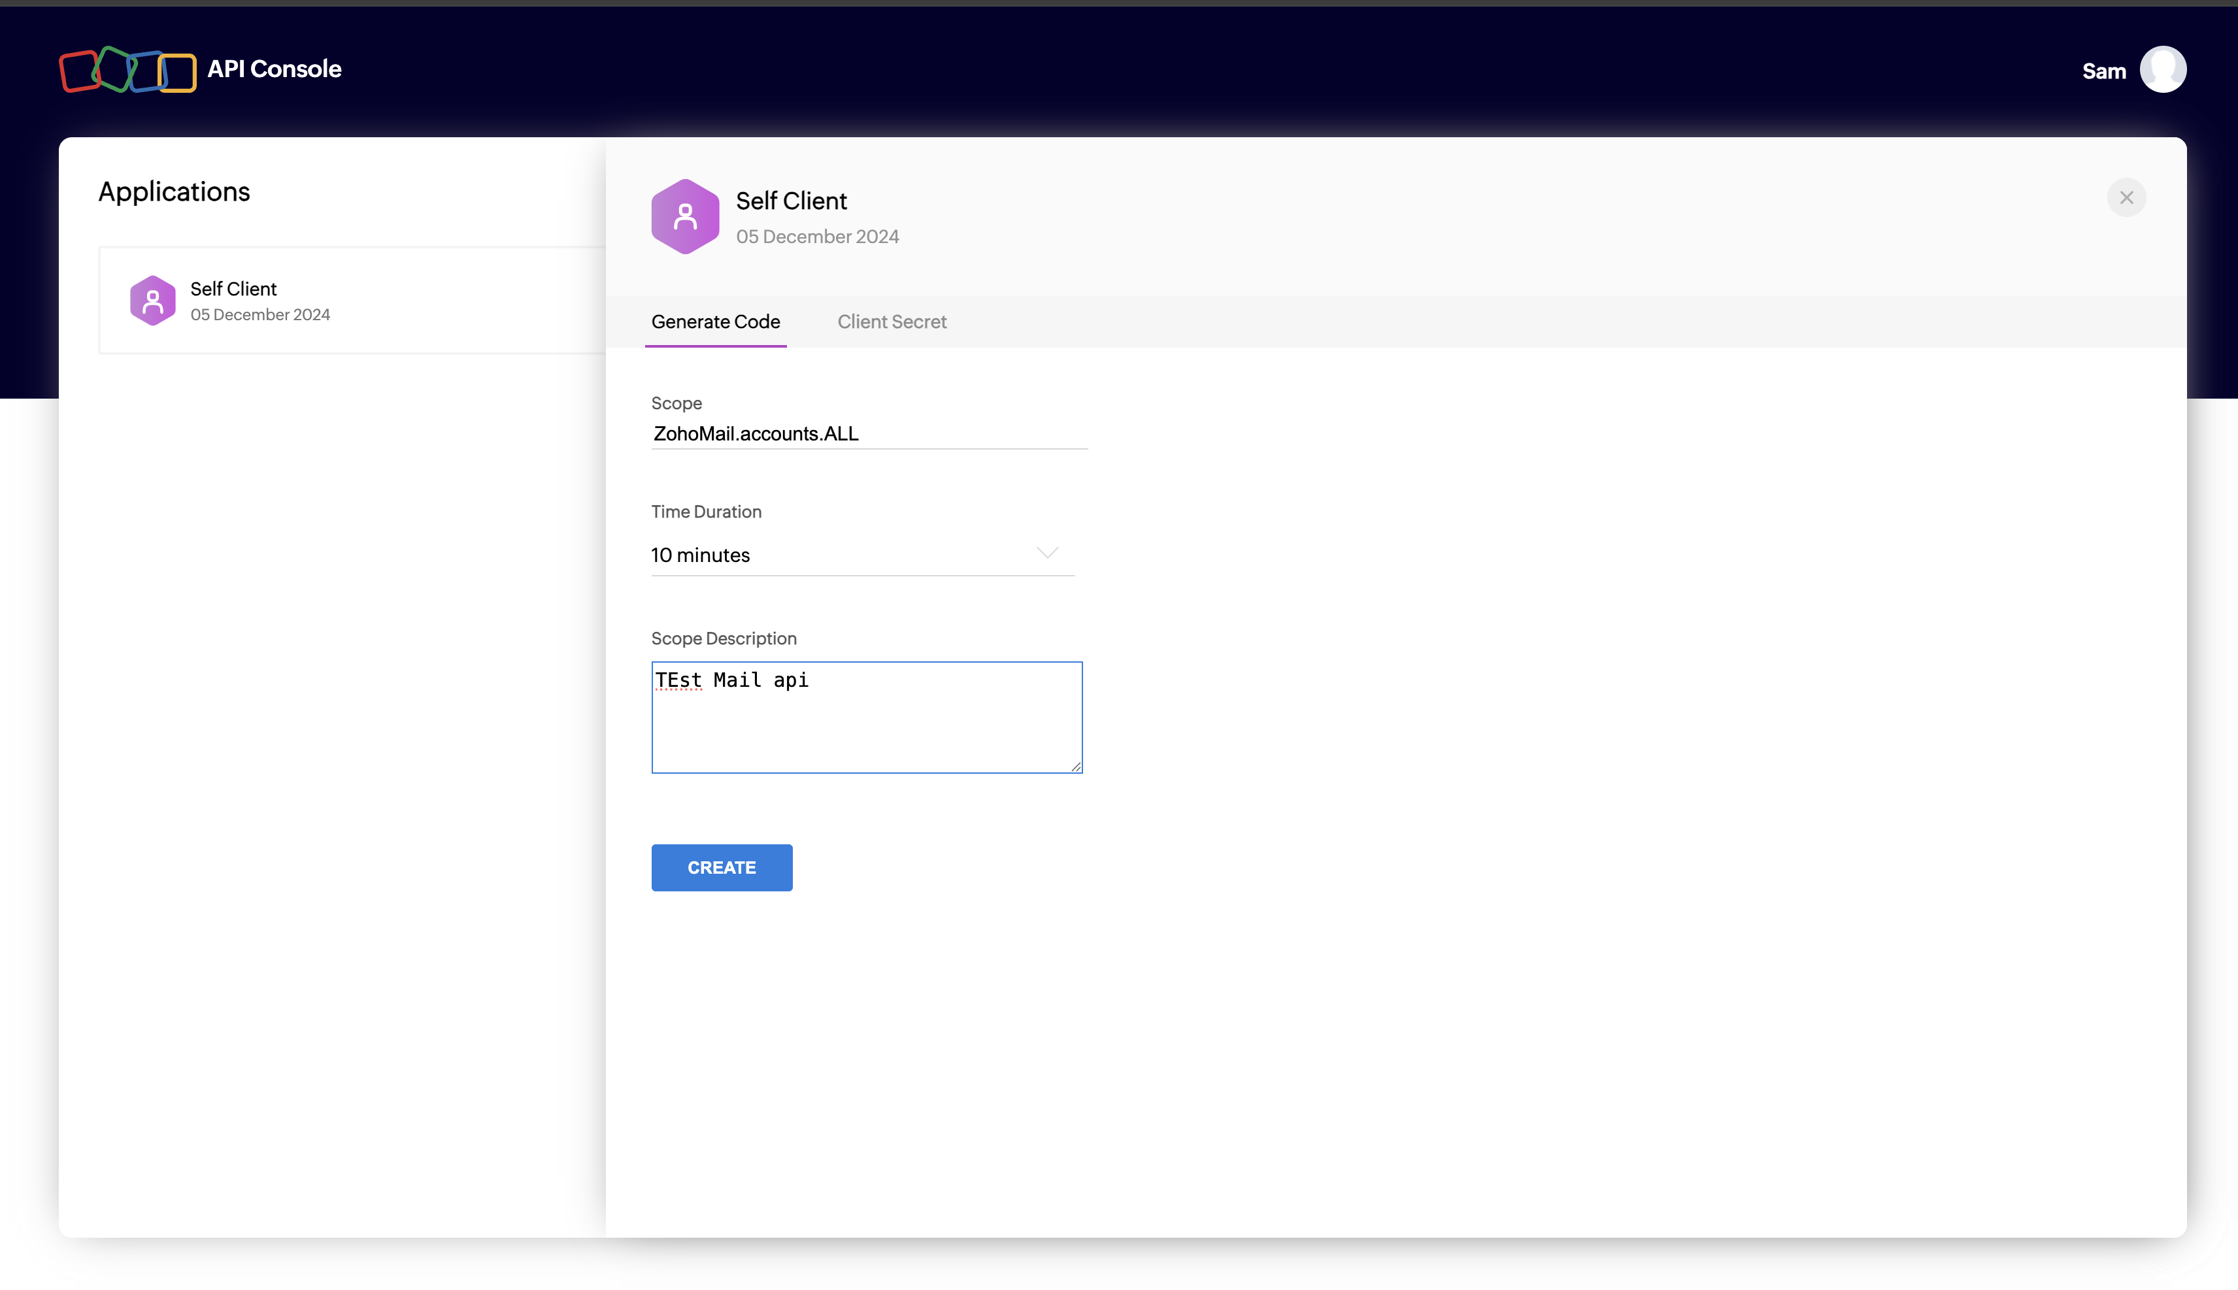Click the Zoho multicolor logo

click(x=127, y=70)
